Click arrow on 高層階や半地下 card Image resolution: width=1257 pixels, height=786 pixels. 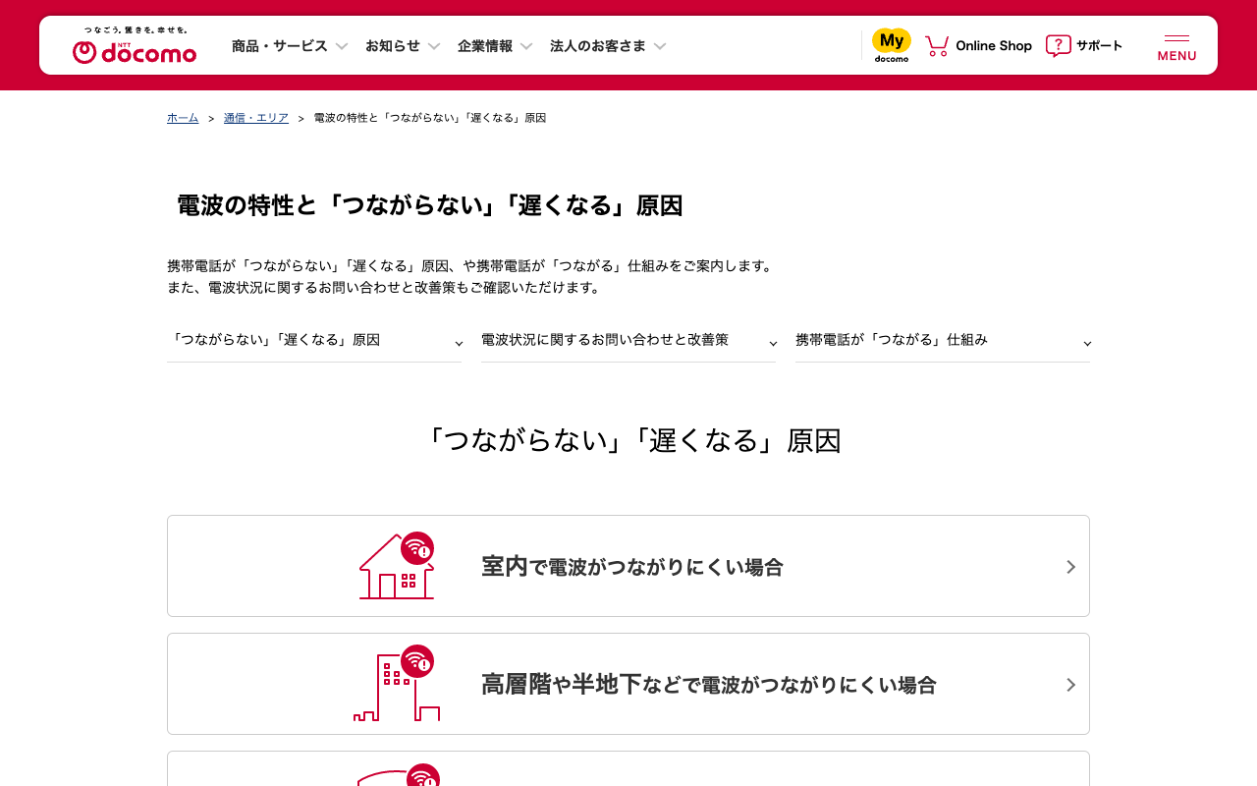coord(1070,685)
